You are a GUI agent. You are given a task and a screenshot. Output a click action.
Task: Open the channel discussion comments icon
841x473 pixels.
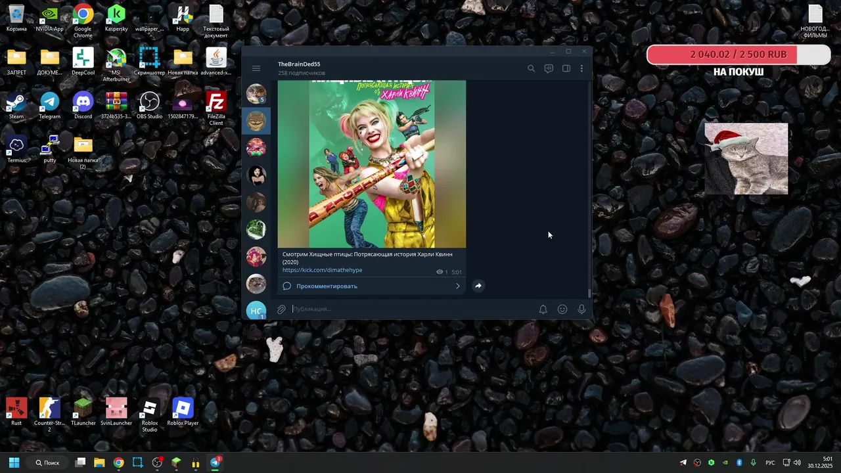[x=549, y=68]
